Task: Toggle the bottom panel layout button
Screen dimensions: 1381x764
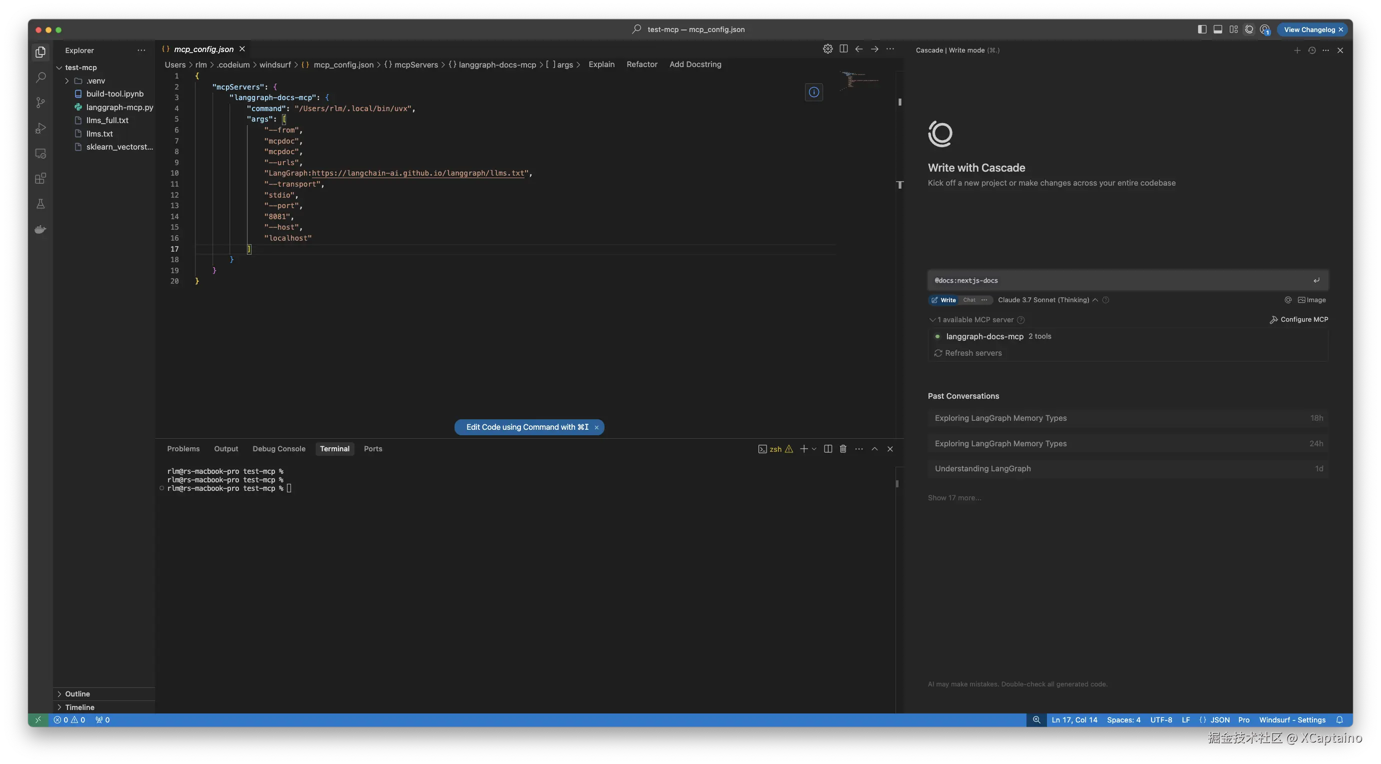Action: (1217, 30)
